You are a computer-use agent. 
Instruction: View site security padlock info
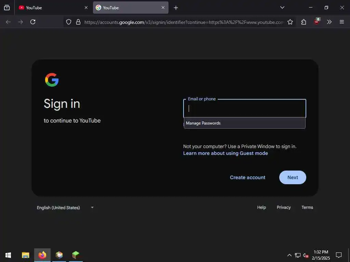pyautogui.click(x=78, y=22)
